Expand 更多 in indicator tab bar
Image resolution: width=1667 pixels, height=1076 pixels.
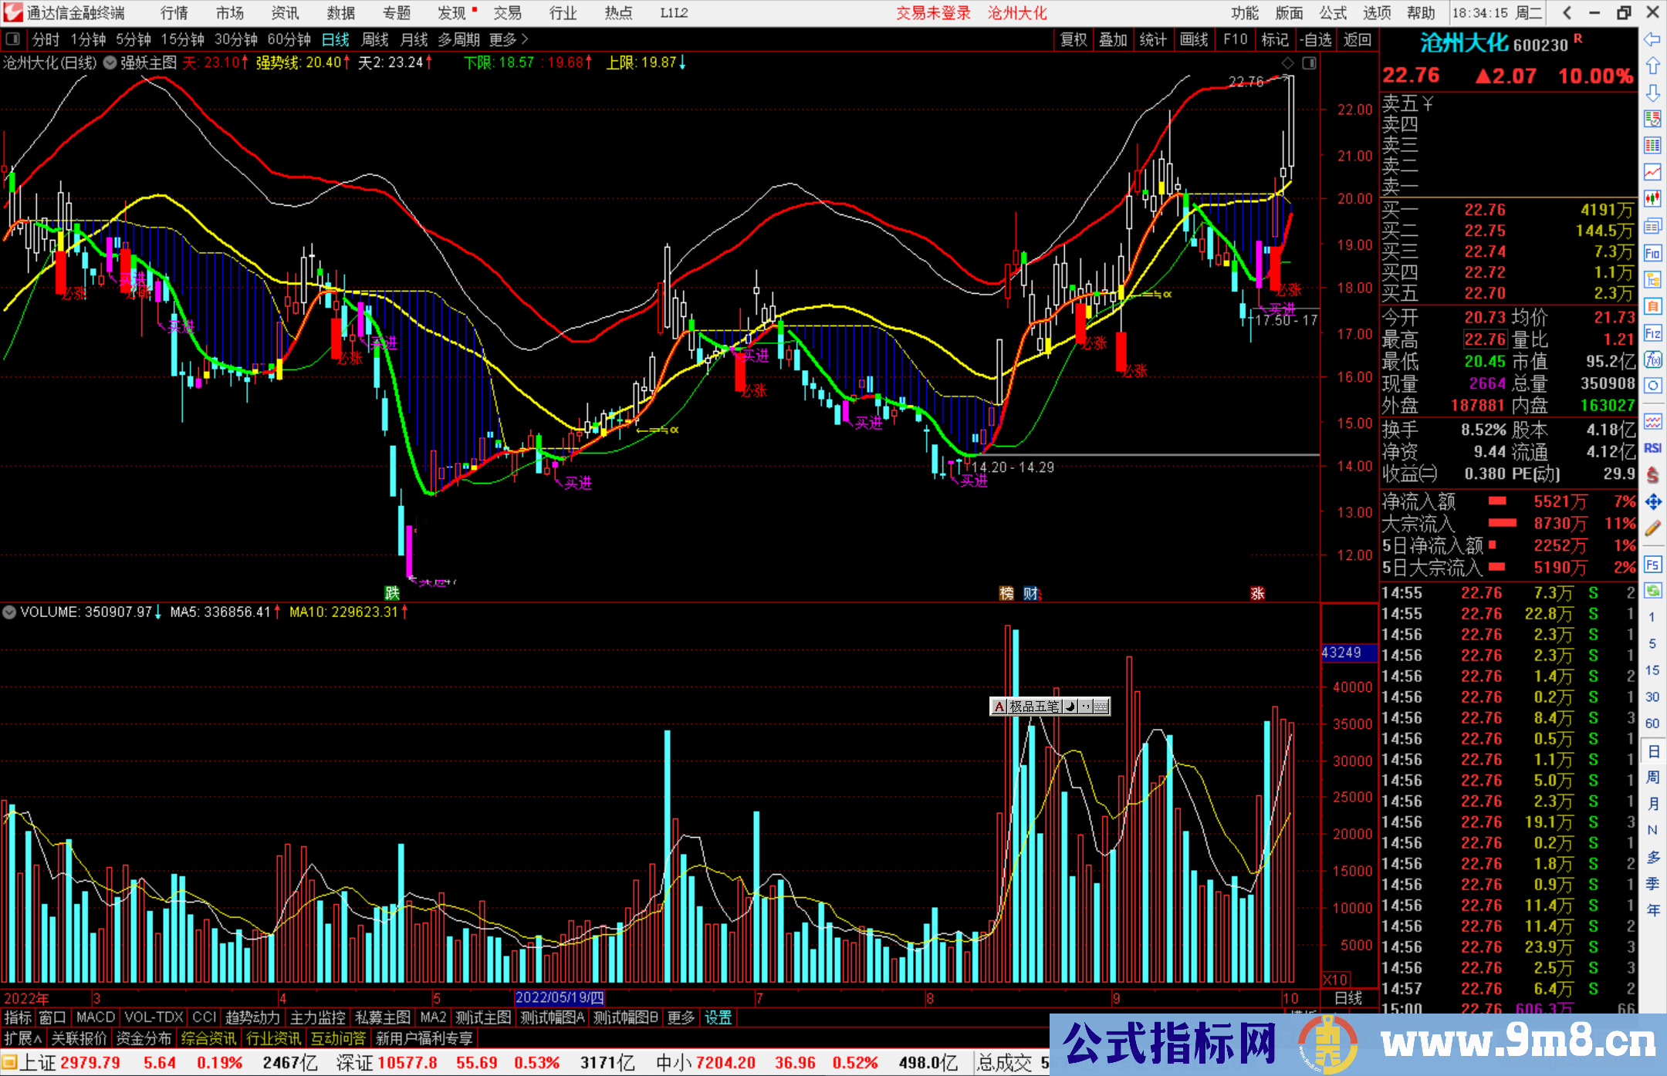(681, 1017)
